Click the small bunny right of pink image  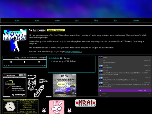click(x=70, y=110)
